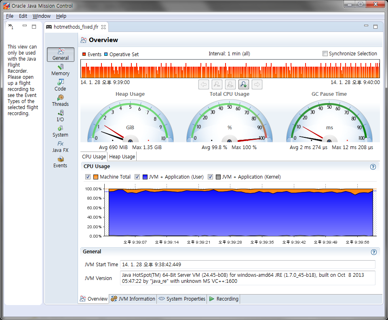Minimize the editor area
Screen dimensions: 388x320
[366, 25]
